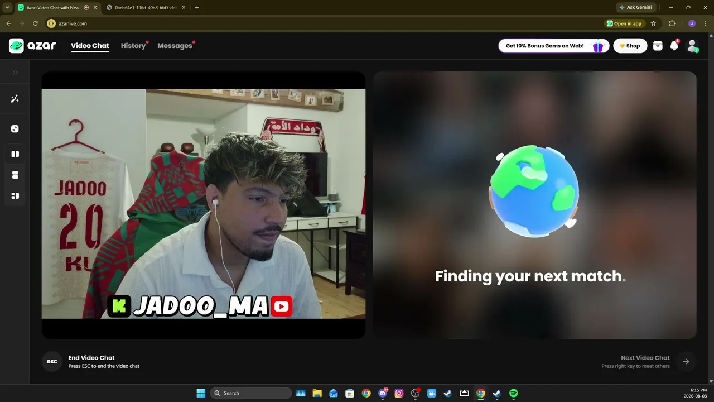Image resolution: width=714 pixels, height=402 pixels.
Task: Open the notifications bell
Action: pos(674,46)
